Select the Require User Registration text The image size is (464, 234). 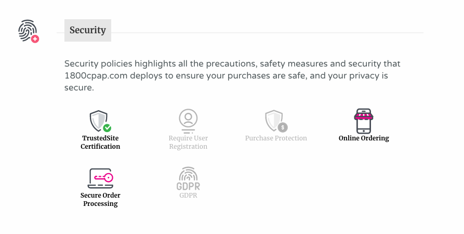[x=188, y=142]
